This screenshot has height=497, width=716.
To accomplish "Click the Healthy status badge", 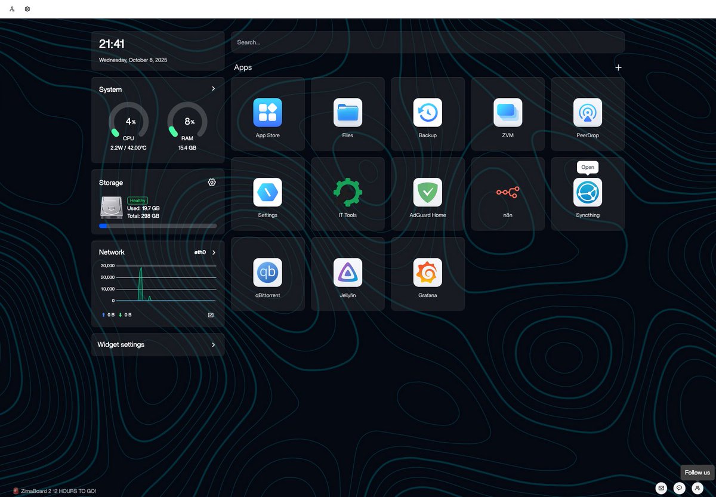I will [137, 201].
